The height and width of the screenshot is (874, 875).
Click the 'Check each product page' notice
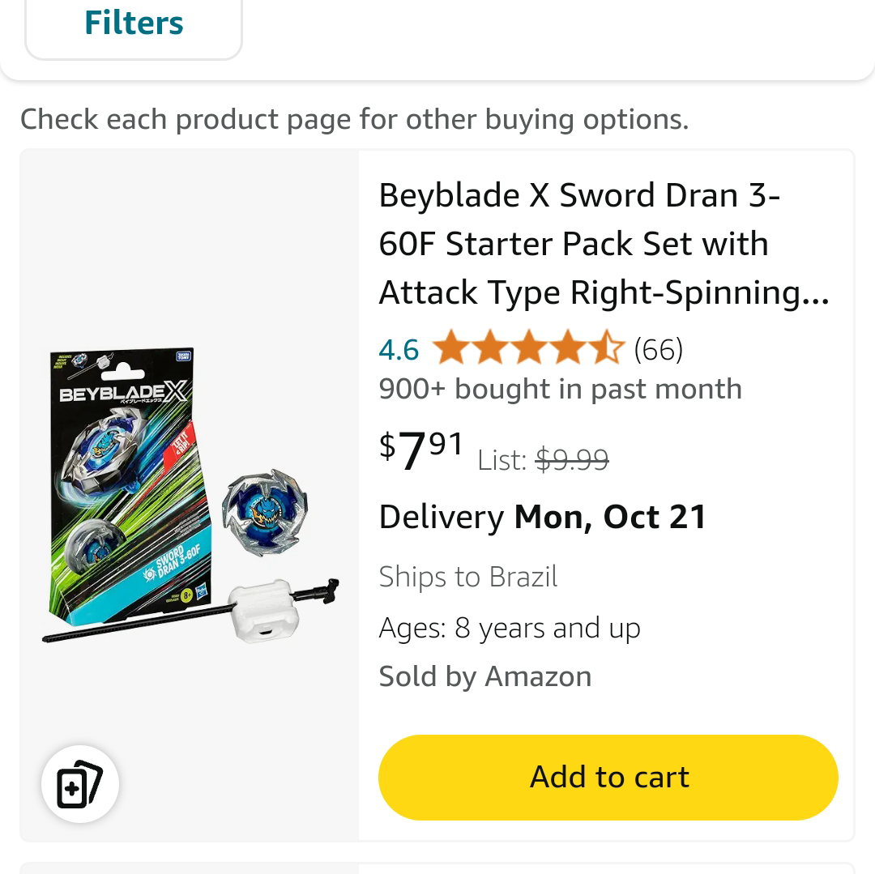[x=354, y=119]
